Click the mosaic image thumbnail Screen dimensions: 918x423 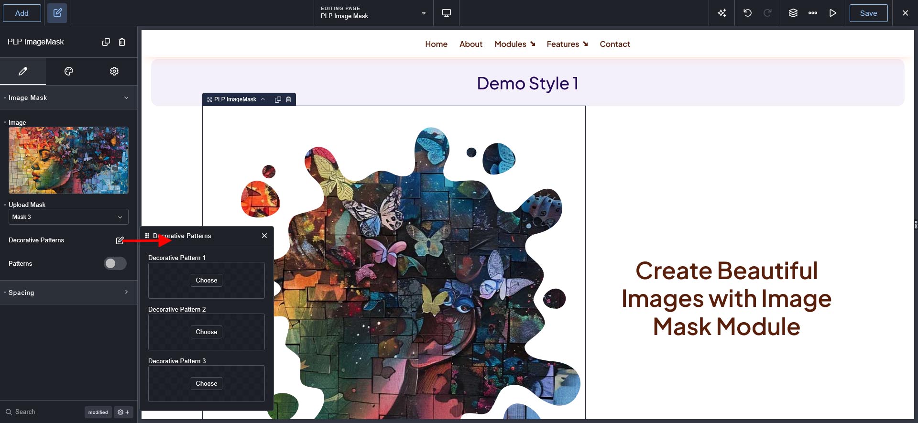click(68, 160)
